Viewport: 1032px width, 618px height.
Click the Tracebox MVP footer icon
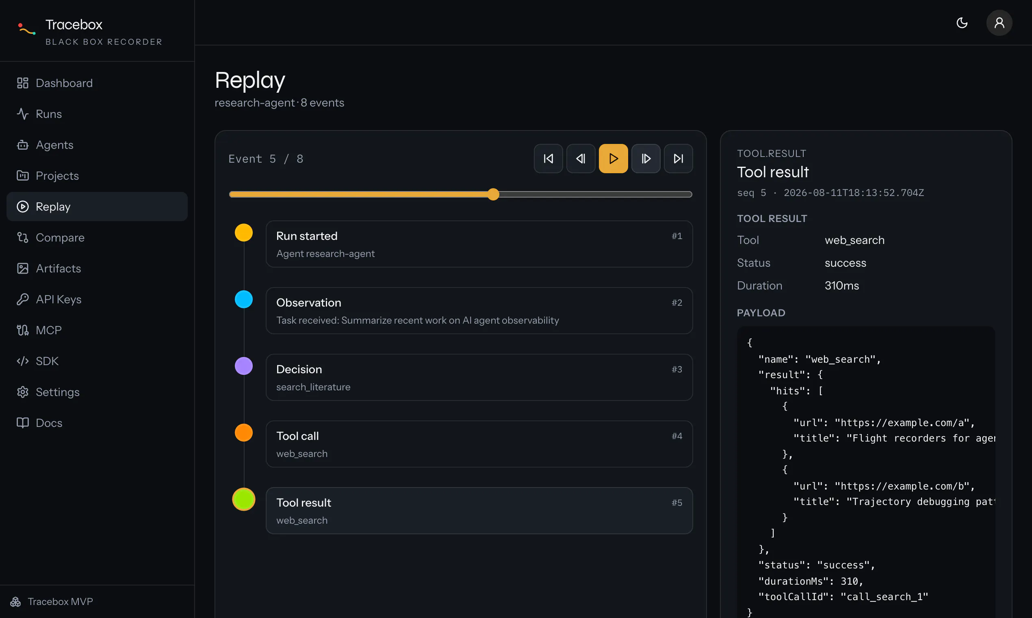(15, 601)
